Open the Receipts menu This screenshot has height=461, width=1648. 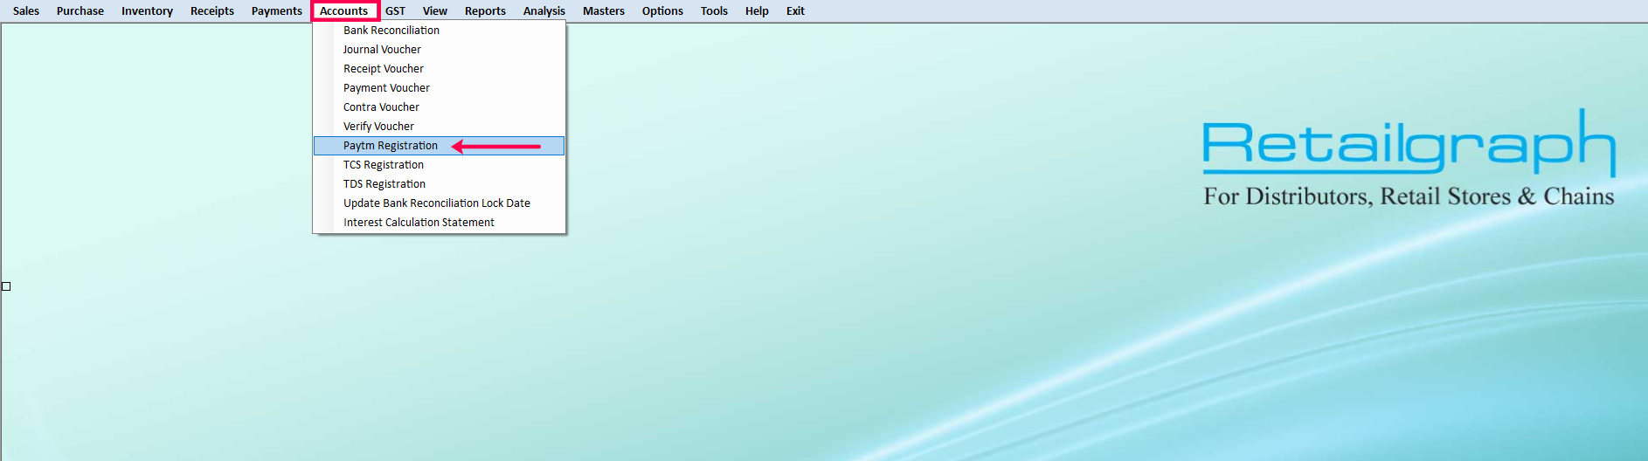(x=212, y=11)
